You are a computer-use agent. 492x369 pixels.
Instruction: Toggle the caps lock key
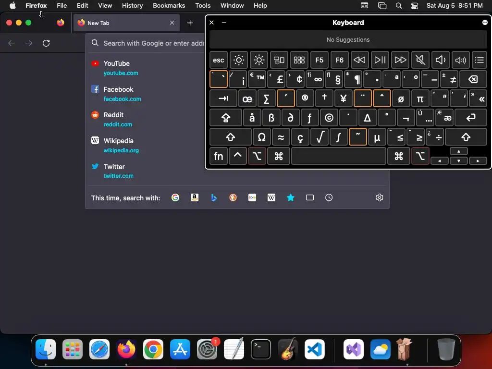pos(226,118)
